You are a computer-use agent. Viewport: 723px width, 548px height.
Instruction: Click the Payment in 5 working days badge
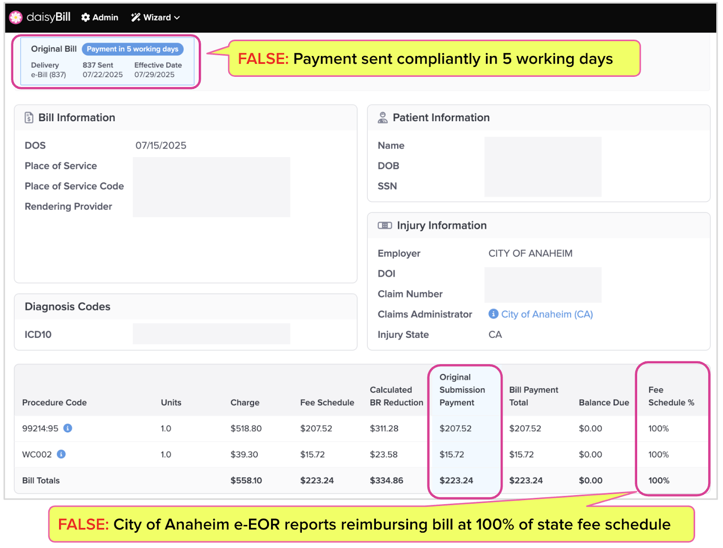(132, 49)
